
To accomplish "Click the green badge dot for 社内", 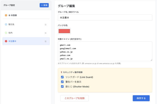I will point(6,33).
